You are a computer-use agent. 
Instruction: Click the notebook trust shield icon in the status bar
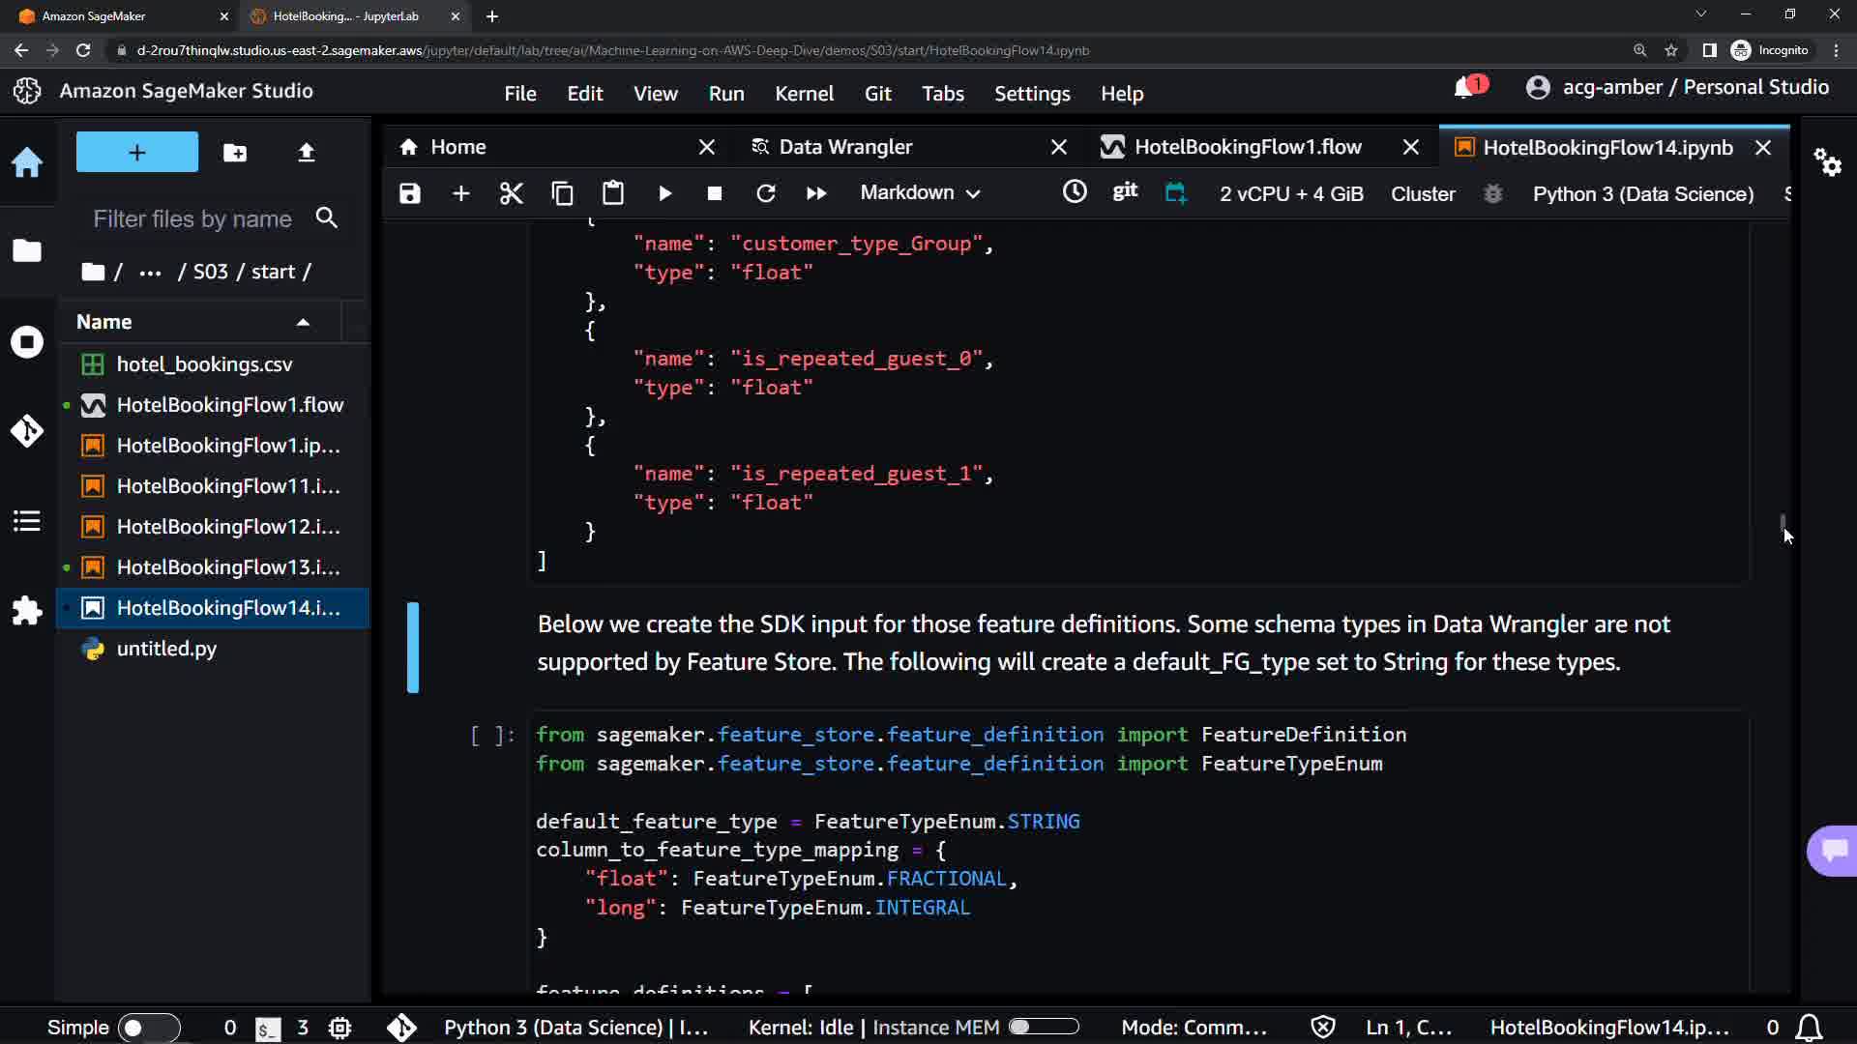coord(1322,1027)
